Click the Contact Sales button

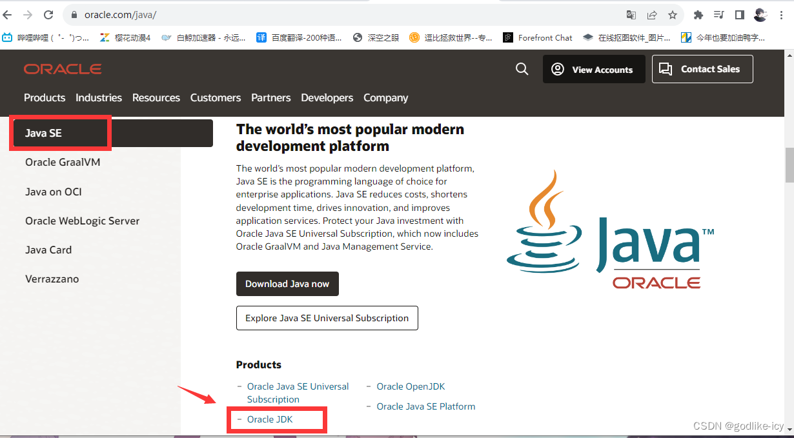(702, 69)
